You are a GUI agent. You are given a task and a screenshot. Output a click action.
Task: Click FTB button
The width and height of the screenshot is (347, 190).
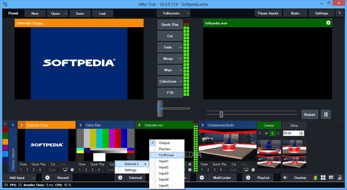[170, 93]
